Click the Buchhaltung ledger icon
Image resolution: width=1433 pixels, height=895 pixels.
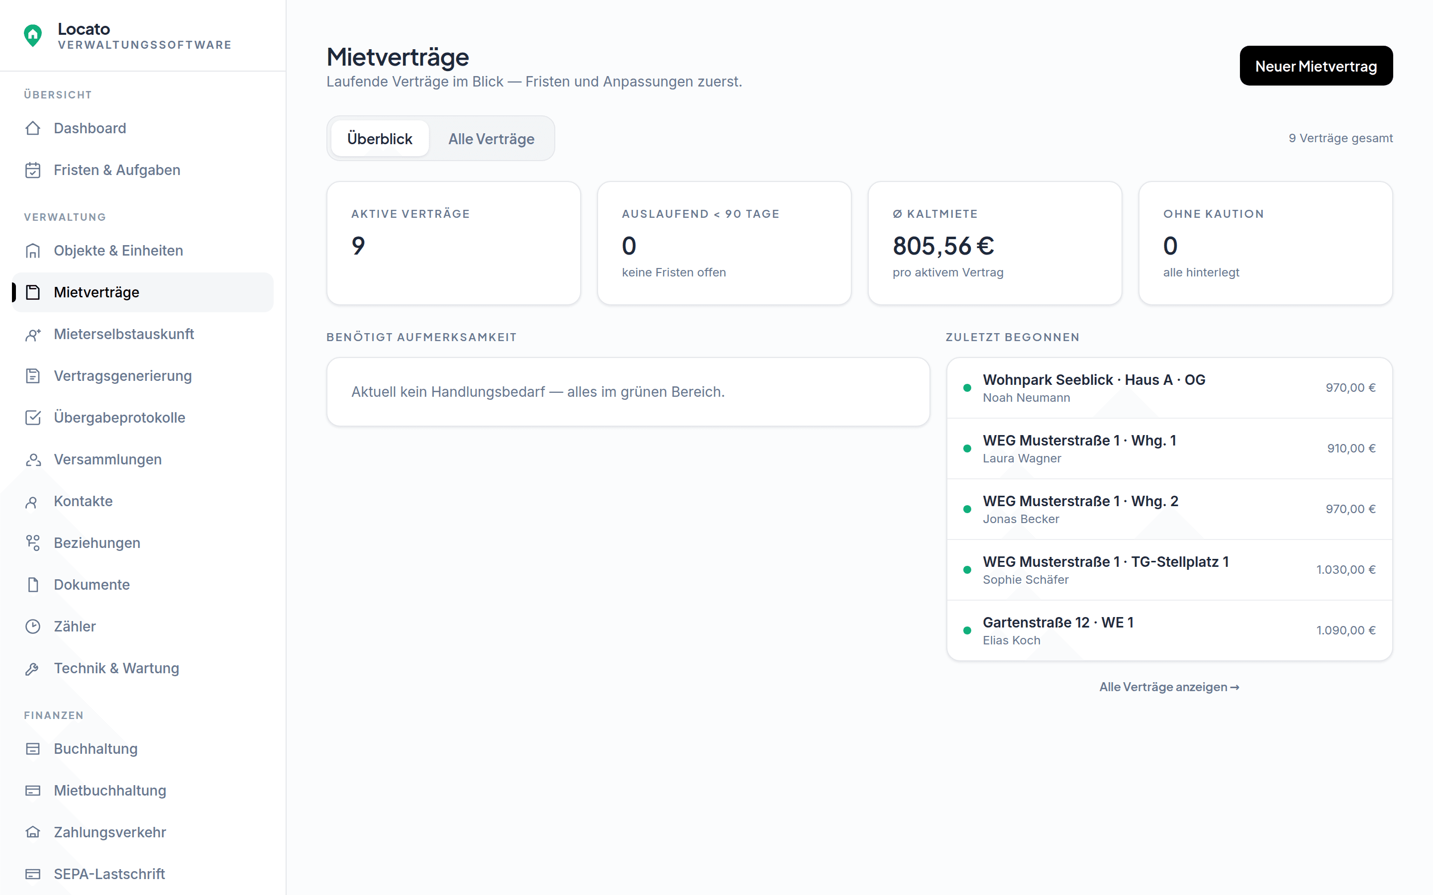tap(32, 749)
